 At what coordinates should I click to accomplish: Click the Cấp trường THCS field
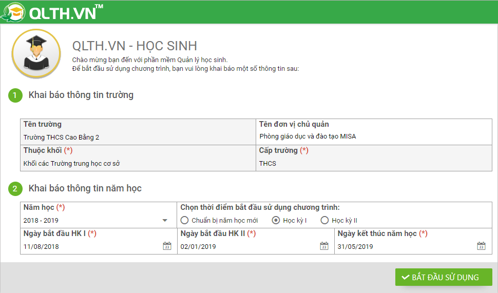[267, 164]
